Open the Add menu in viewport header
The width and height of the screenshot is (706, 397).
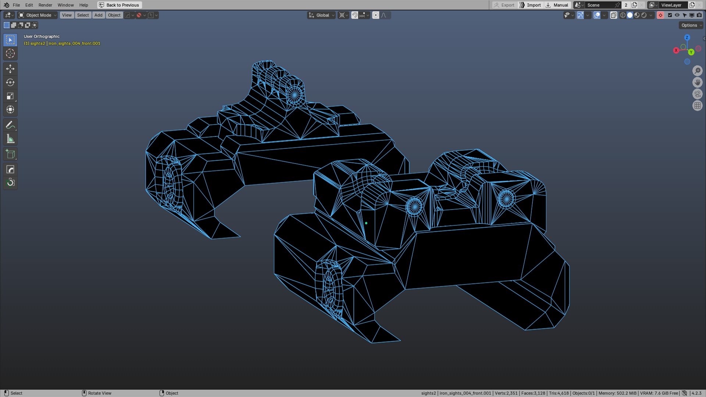pos(98,15)
